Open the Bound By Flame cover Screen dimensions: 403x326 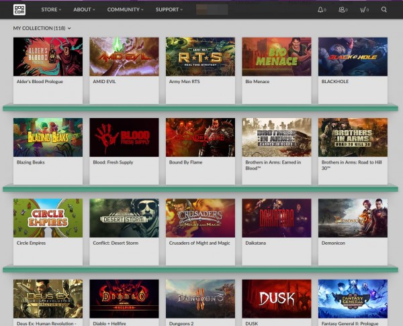[200, 138]
